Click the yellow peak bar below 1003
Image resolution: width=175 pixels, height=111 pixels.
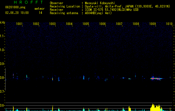pyautogui.click(x=53, y=108)
